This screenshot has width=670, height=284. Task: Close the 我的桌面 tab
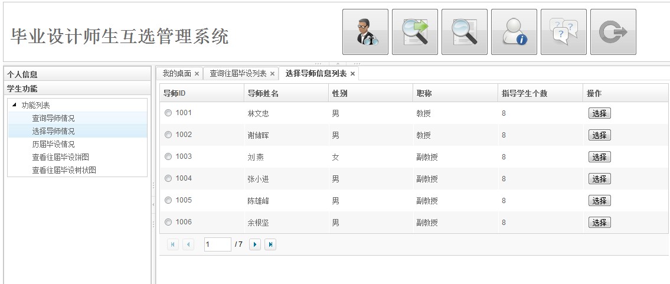point(197,74)
